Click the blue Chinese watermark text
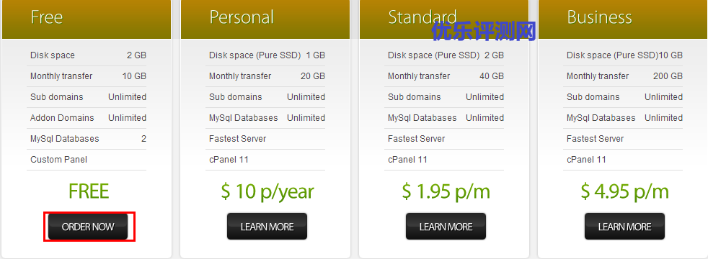 [x=484, y=31]
